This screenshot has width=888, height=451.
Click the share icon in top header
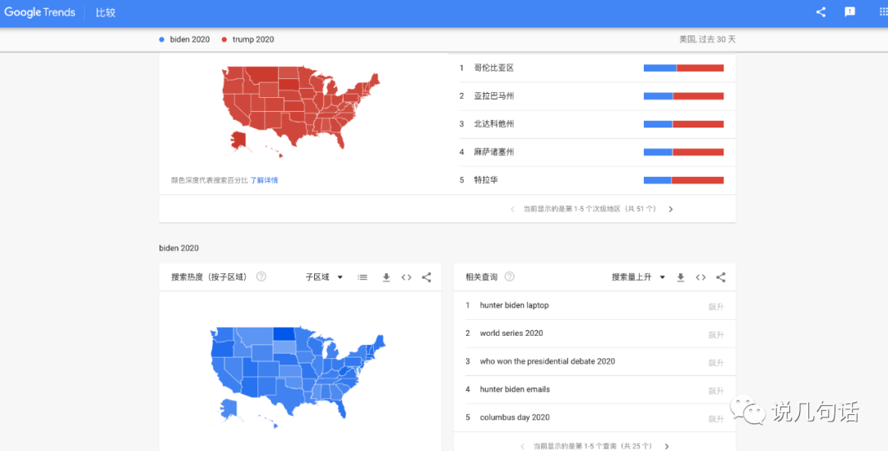point(821,12)
